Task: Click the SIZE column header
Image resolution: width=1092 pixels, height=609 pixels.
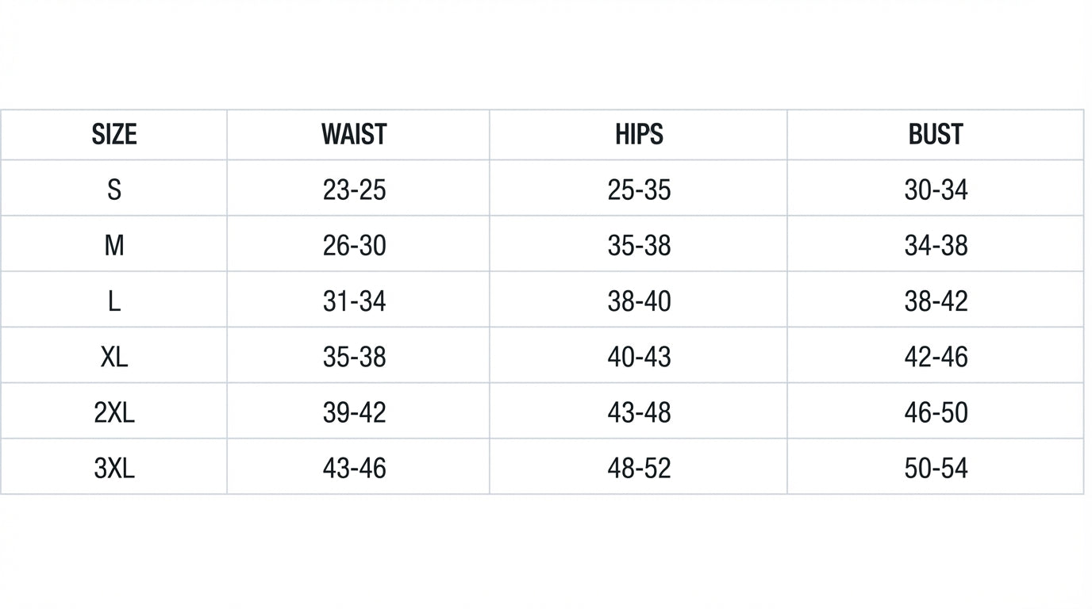Action: pyautogui.click(x=114, y=135)
